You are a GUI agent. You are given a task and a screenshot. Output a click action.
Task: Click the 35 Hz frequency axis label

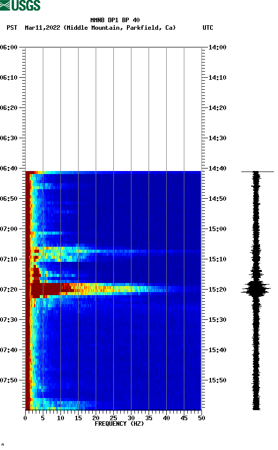coord(149,418)
